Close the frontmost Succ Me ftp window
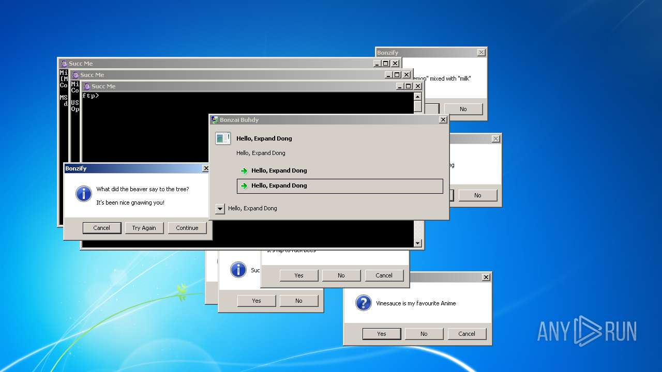The width and height of the screenshot is (662, 372). point(418,86)
